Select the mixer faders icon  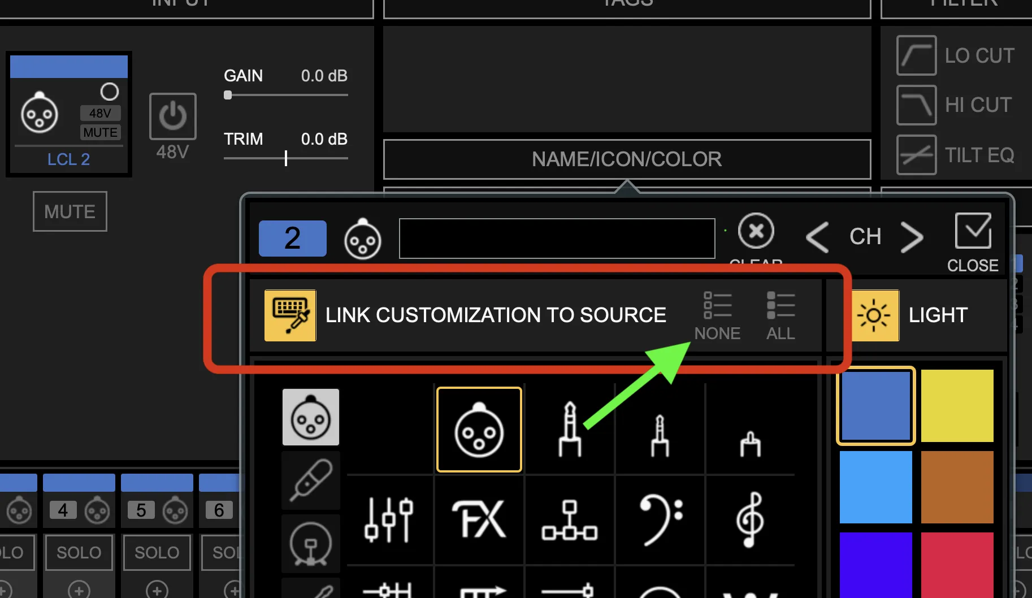coord(389,519)
